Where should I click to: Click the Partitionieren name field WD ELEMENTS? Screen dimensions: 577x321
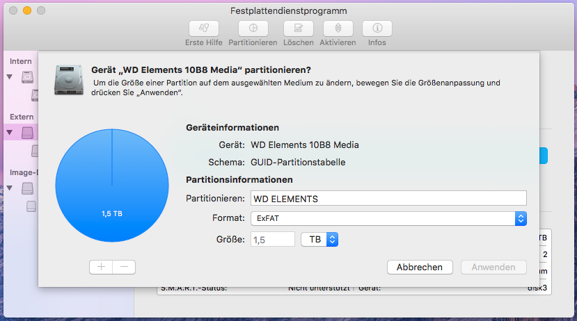[x=388, y=198]
